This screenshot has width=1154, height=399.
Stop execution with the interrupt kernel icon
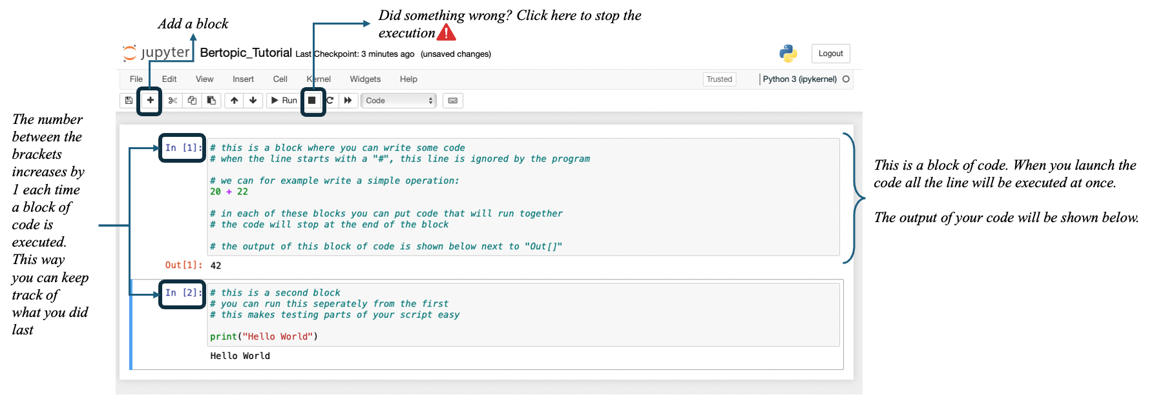312,101
